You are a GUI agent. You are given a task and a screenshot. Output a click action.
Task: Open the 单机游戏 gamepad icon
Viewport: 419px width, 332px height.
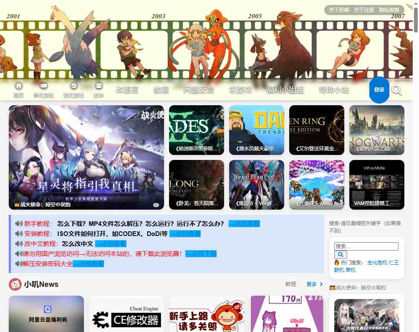coord(43,86)
